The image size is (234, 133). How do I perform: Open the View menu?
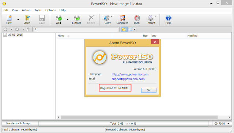coord(15,10)
